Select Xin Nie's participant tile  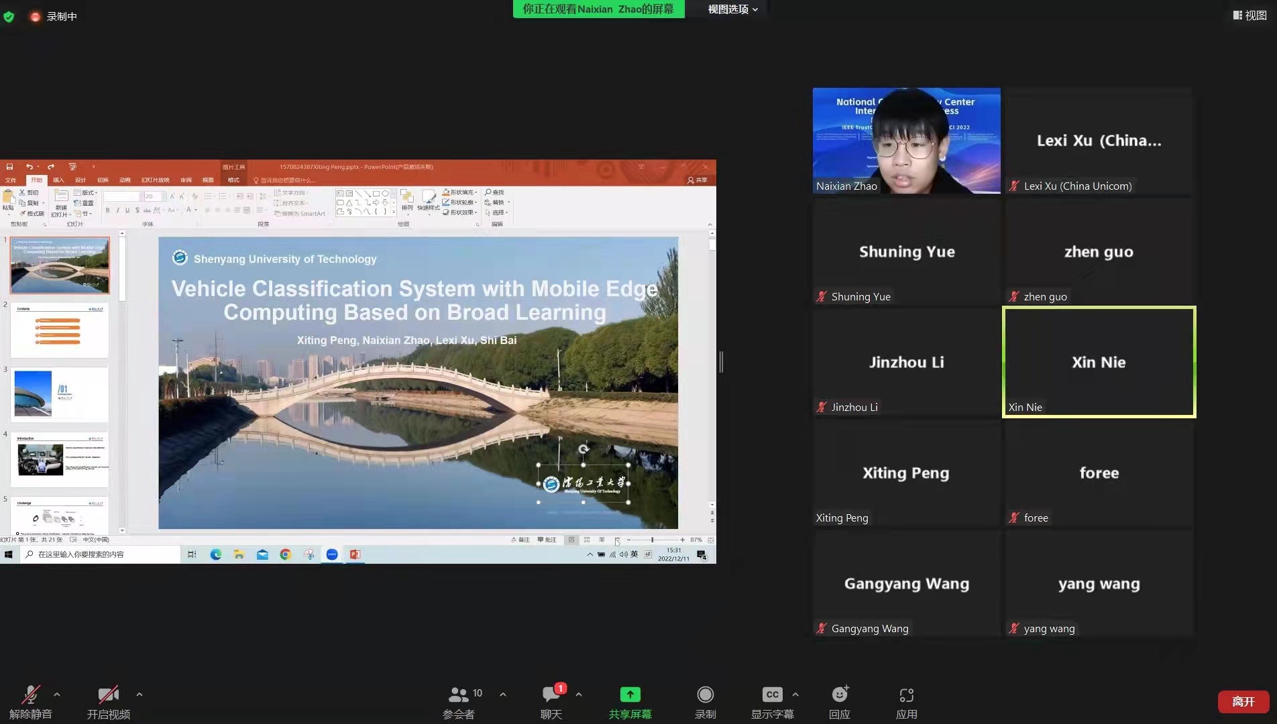point(1099,362)
